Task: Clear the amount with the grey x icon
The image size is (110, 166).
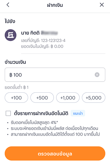Action: 97,75
